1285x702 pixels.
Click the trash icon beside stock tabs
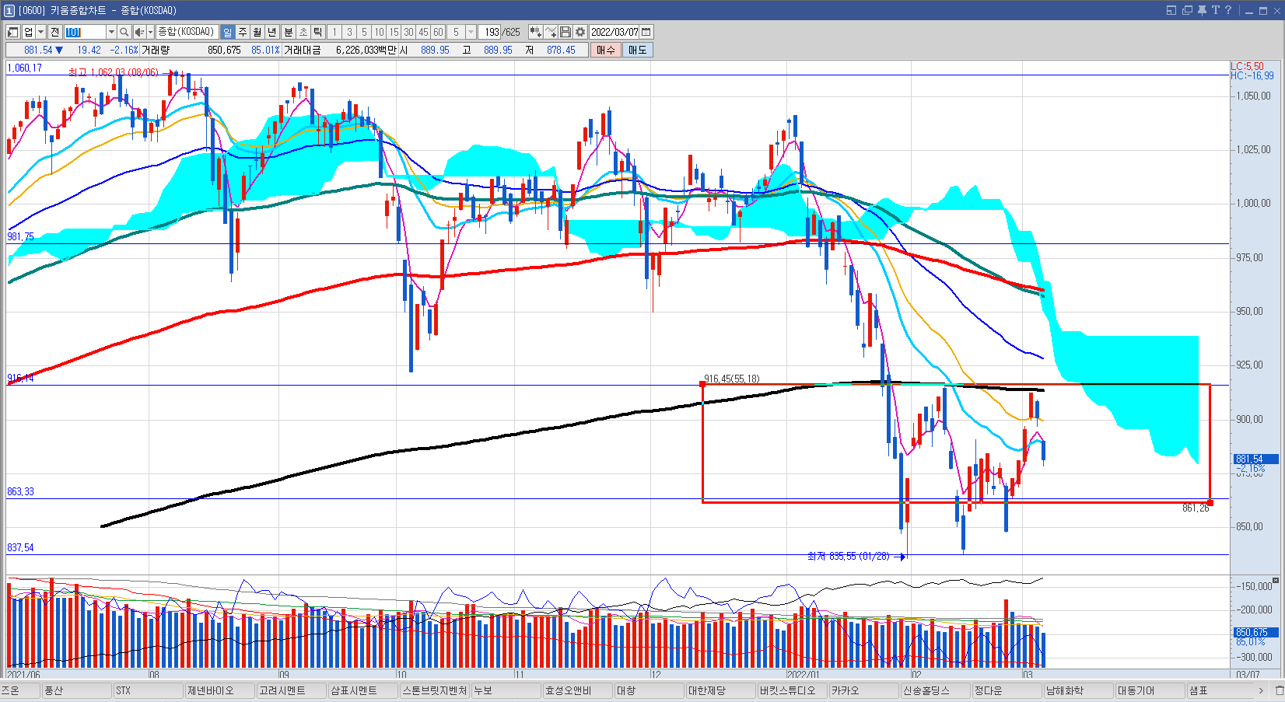click(1278, 690)
